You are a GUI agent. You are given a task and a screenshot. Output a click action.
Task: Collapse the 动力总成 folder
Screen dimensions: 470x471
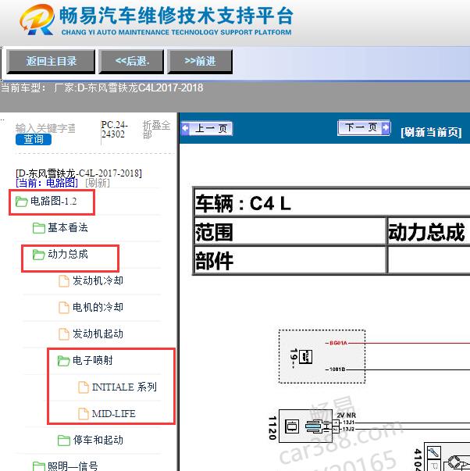[68, 254]
